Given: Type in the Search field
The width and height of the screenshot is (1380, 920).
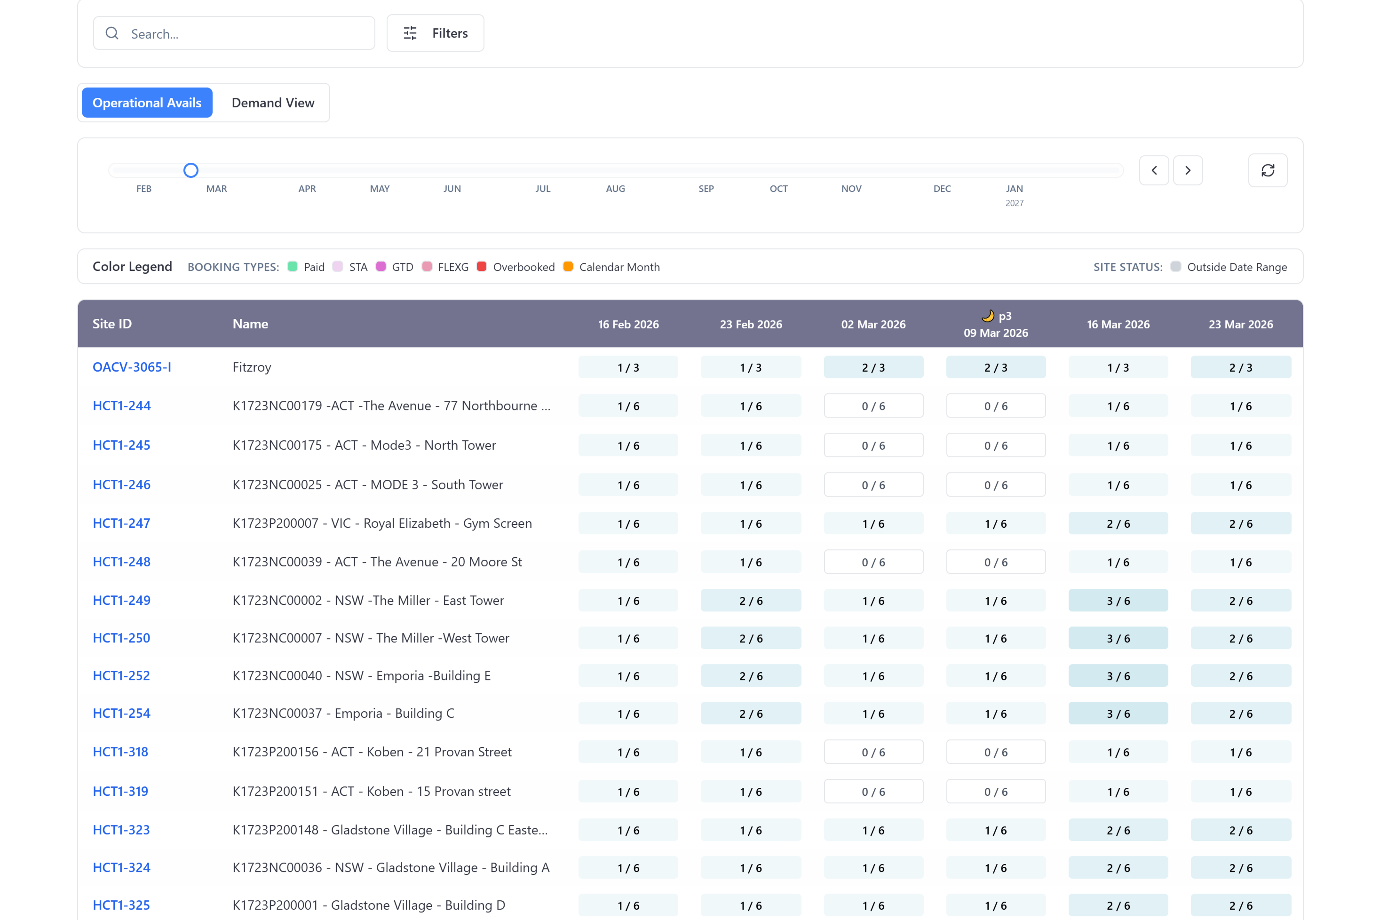Looking at the screenshot, I should (246, 33).
